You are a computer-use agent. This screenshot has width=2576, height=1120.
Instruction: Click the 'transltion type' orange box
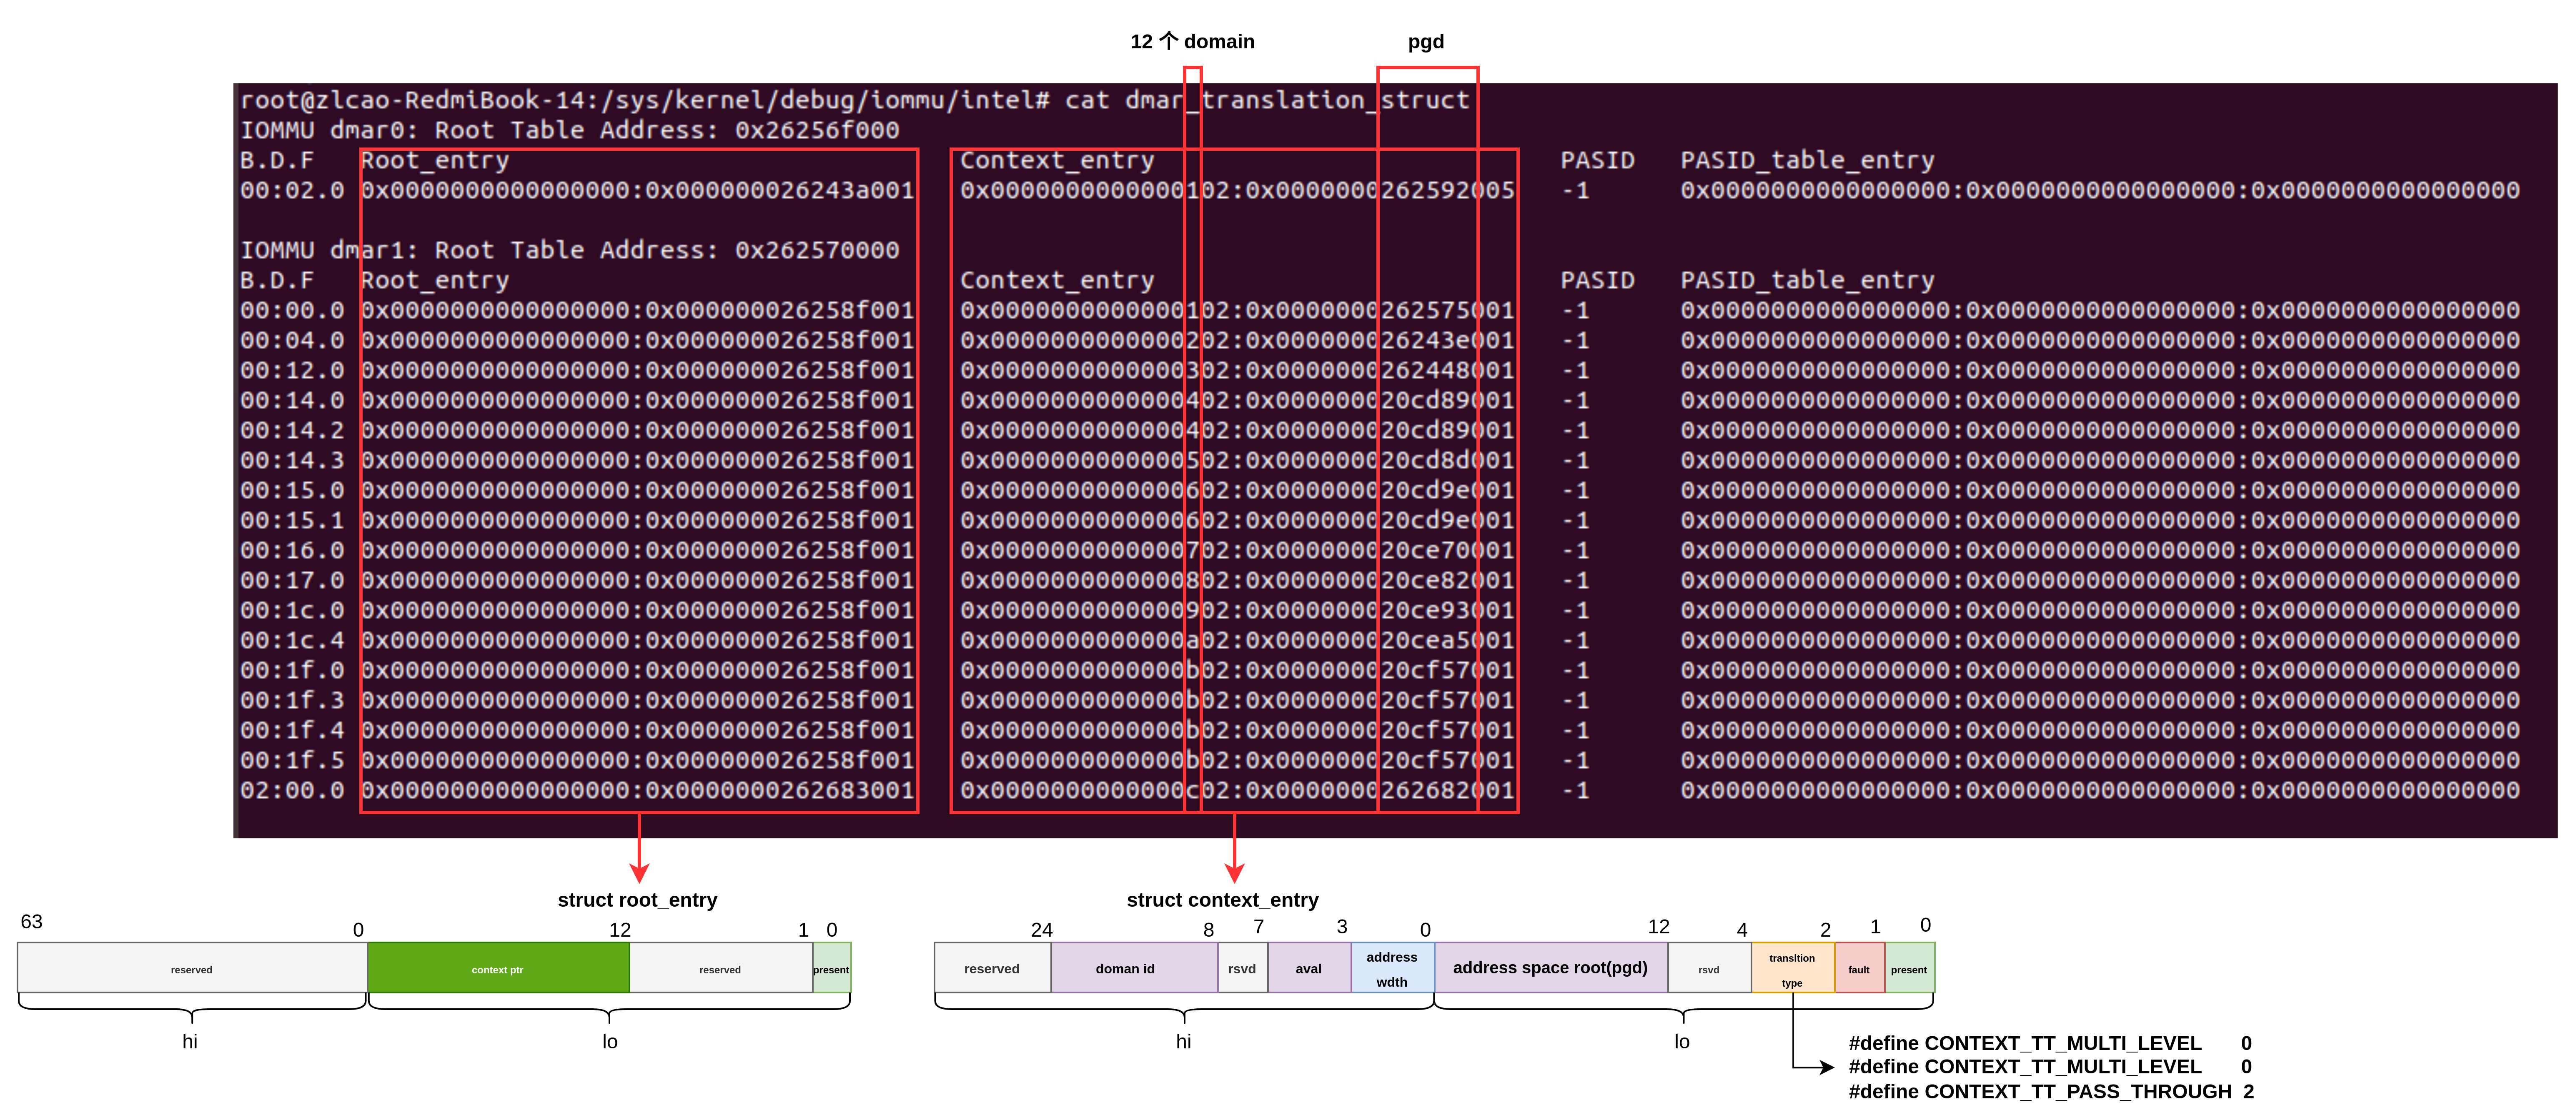click(1792, 968)
